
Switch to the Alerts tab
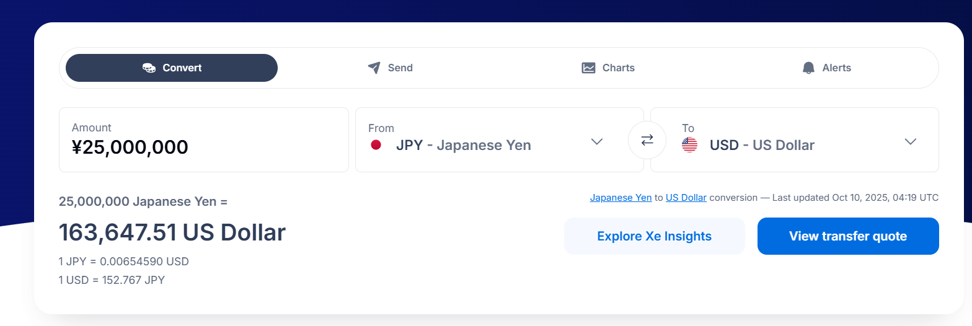pyautogui.click(x=826, y=68)
